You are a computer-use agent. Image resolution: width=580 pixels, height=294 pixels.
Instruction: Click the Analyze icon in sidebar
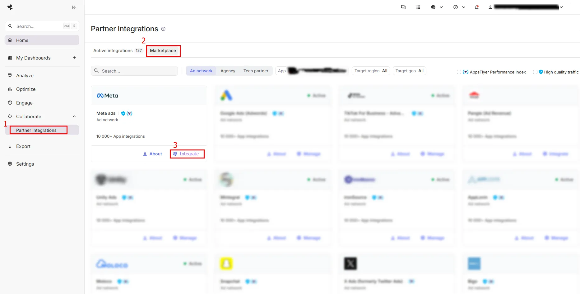pyautogui.click(x=10, y=75)
